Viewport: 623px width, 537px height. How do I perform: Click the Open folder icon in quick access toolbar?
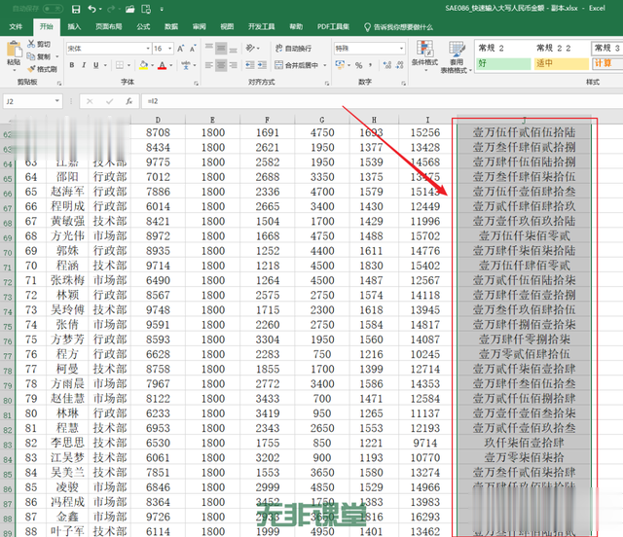coord(129,9)
